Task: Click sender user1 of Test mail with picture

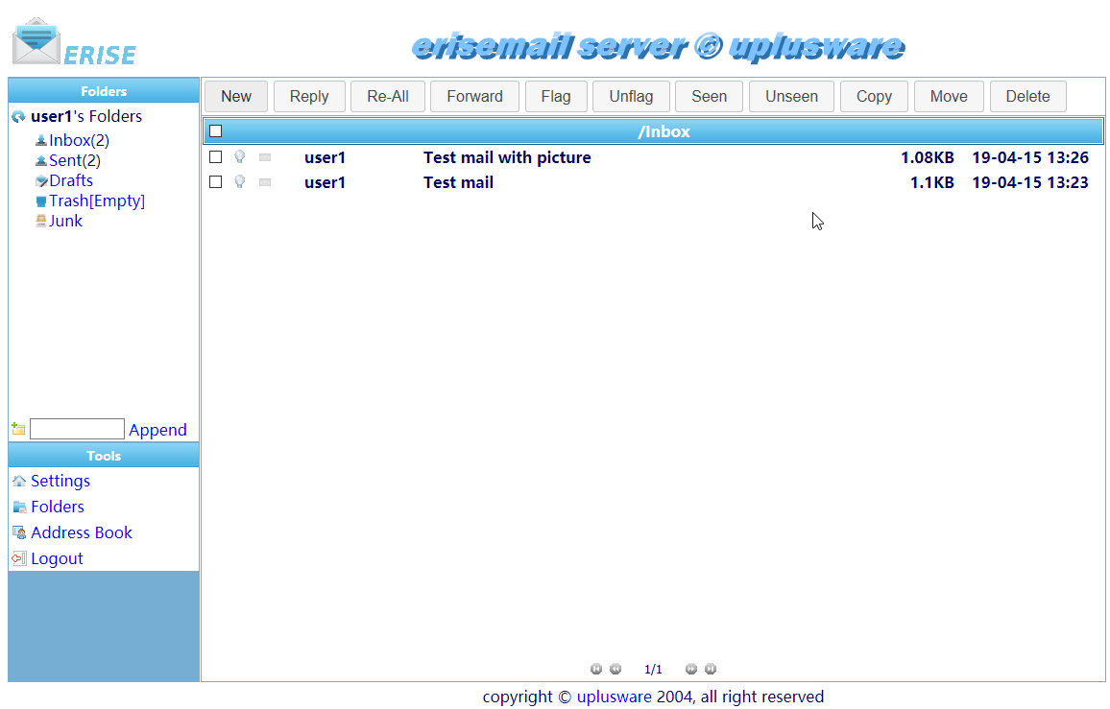Action: tap(325, 157)
